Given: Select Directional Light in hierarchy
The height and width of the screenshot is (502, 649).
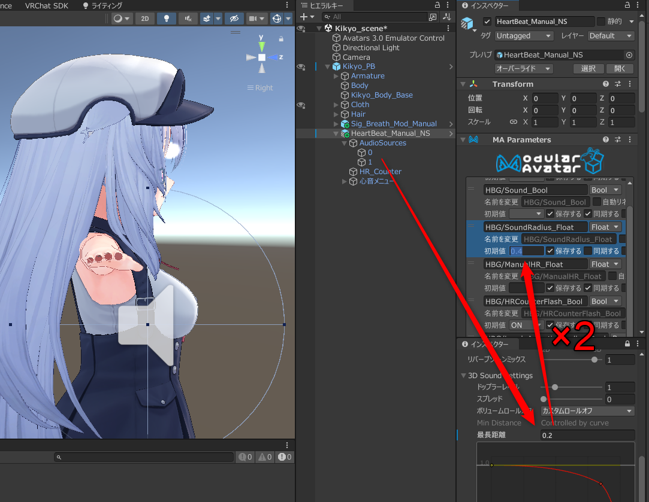Looking at the screenshot, I should 371,47.
